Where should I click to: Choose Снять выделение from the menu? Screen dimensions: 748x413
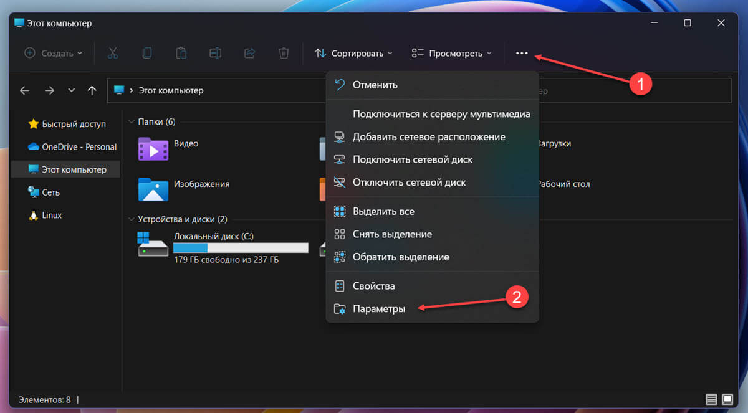click(x=432, y=234)
